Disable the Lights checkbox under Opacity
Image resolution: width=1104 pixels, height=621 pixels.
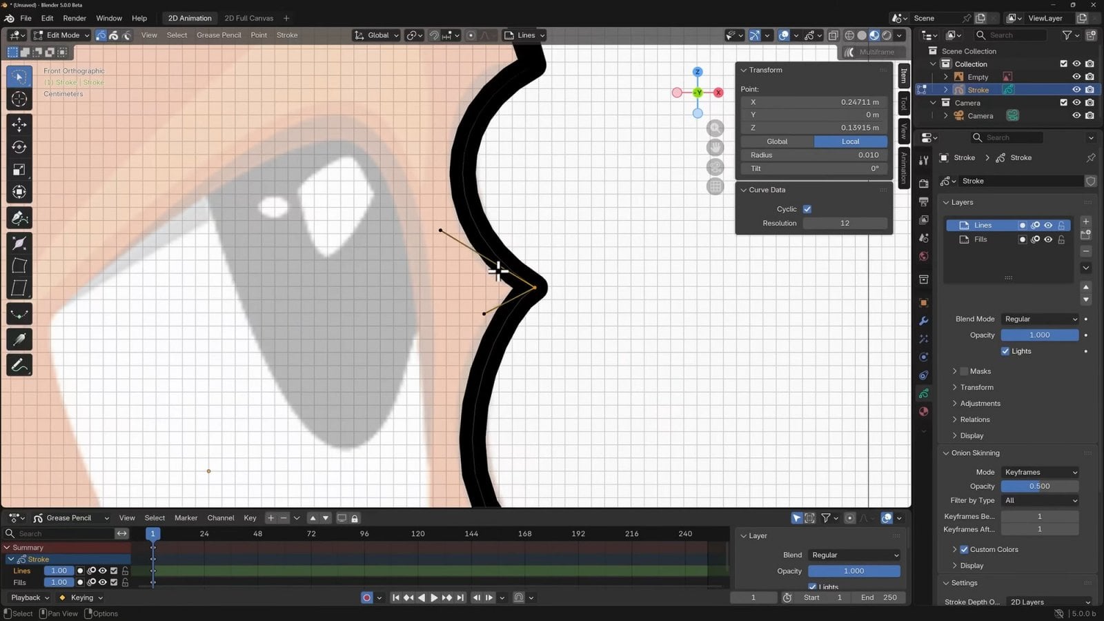coord(1005,351)
